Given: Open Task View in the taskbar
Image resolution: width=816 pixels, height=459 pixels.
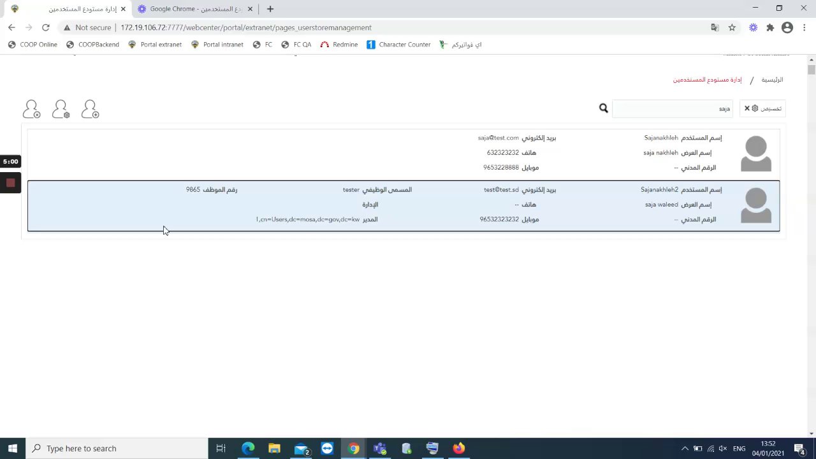Looking at the screenshot, I should (221, 448).
